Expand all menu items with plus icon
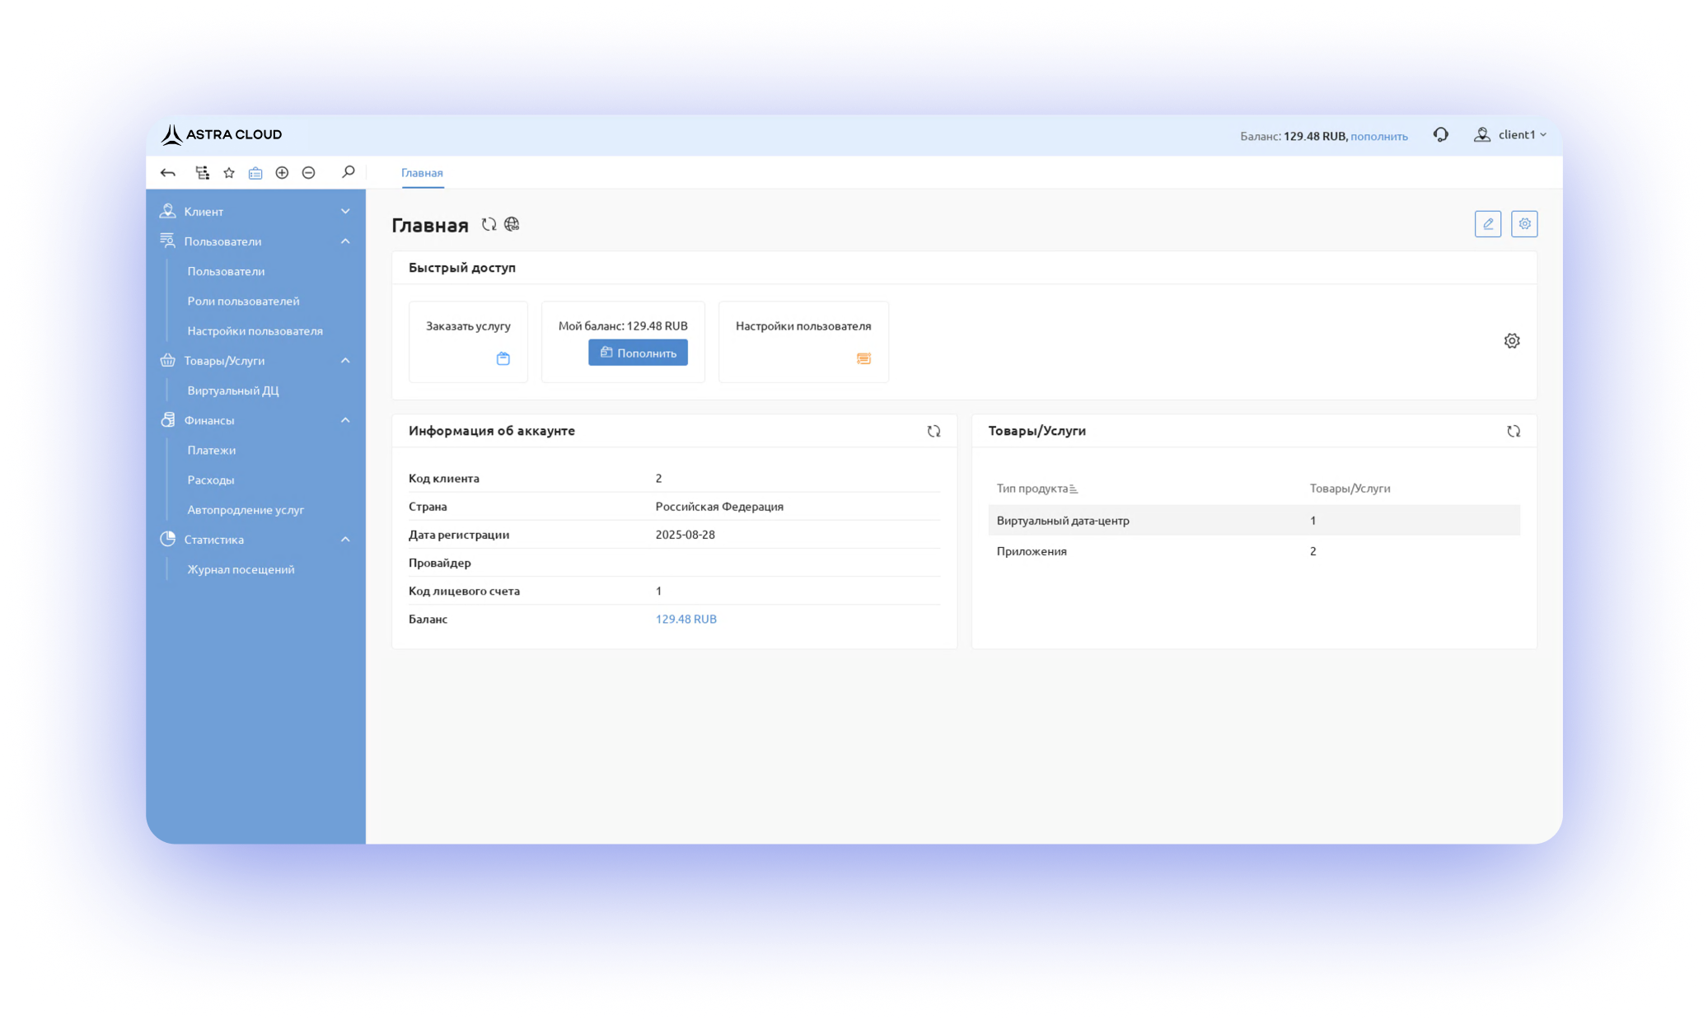This screenshot has height=1020, width=1708. pyautogui.click(x=282, y=173)
